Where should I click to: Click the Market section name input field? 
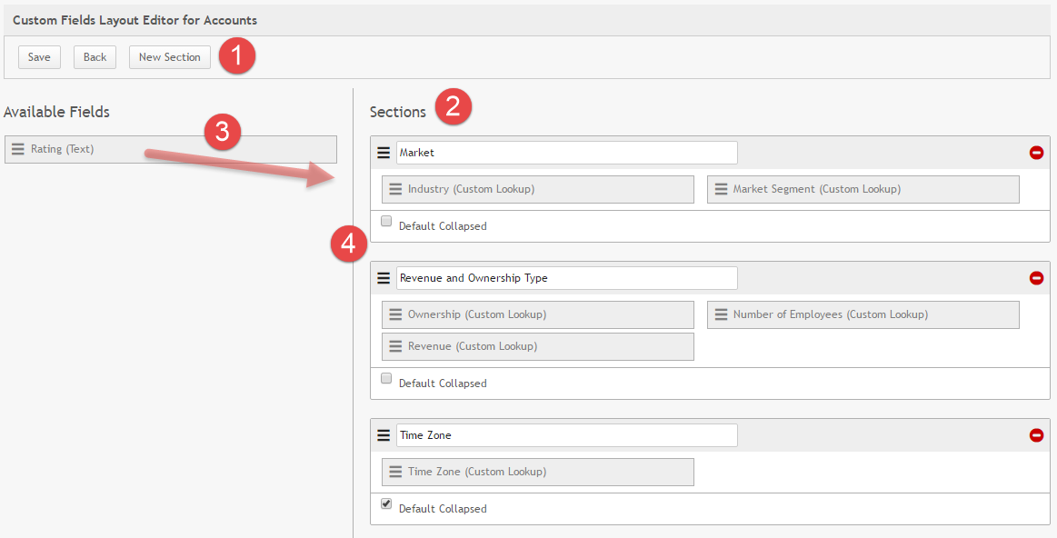(x=565, y=152)
